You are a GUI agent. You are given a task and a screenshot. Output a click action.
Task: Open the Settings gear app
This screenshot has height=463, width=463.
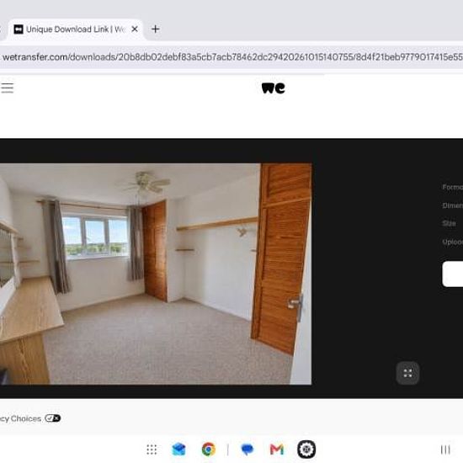[x=306, y=450]
